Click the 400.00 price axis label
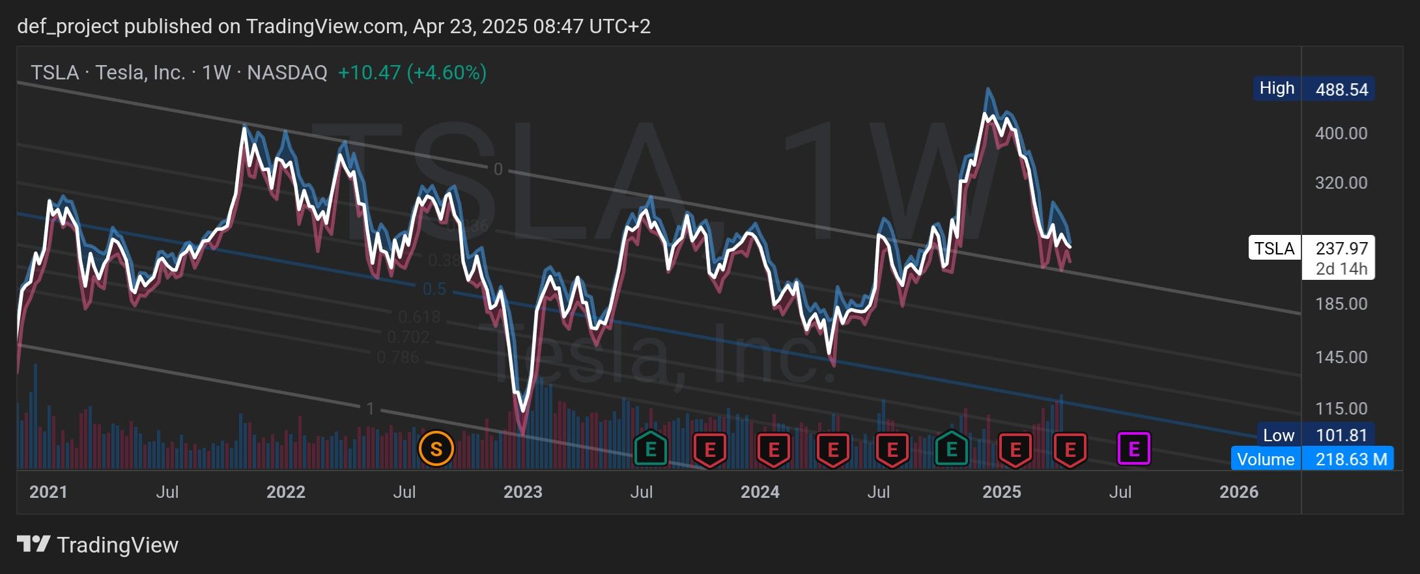Viewport: 1420px width, 574px height. (x=1341, y=133)
